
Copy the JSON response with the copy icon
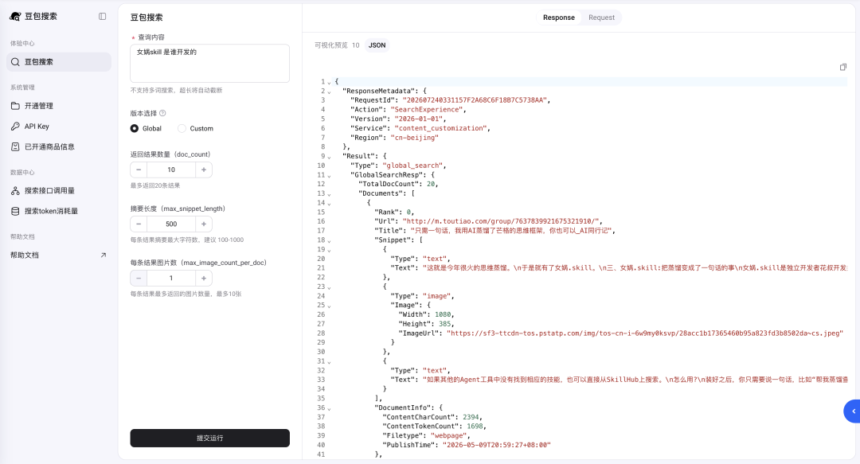[843, 67]
